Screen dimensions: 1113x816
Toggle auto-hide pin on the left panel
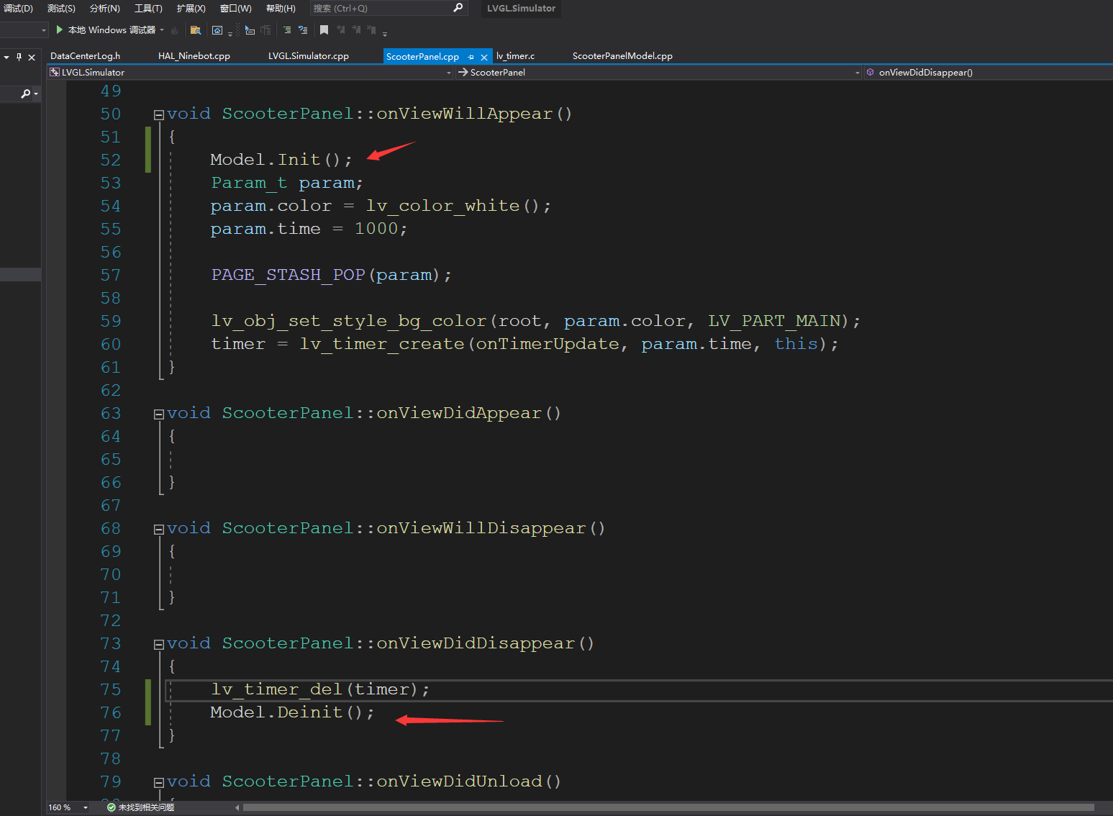point(19,57)
